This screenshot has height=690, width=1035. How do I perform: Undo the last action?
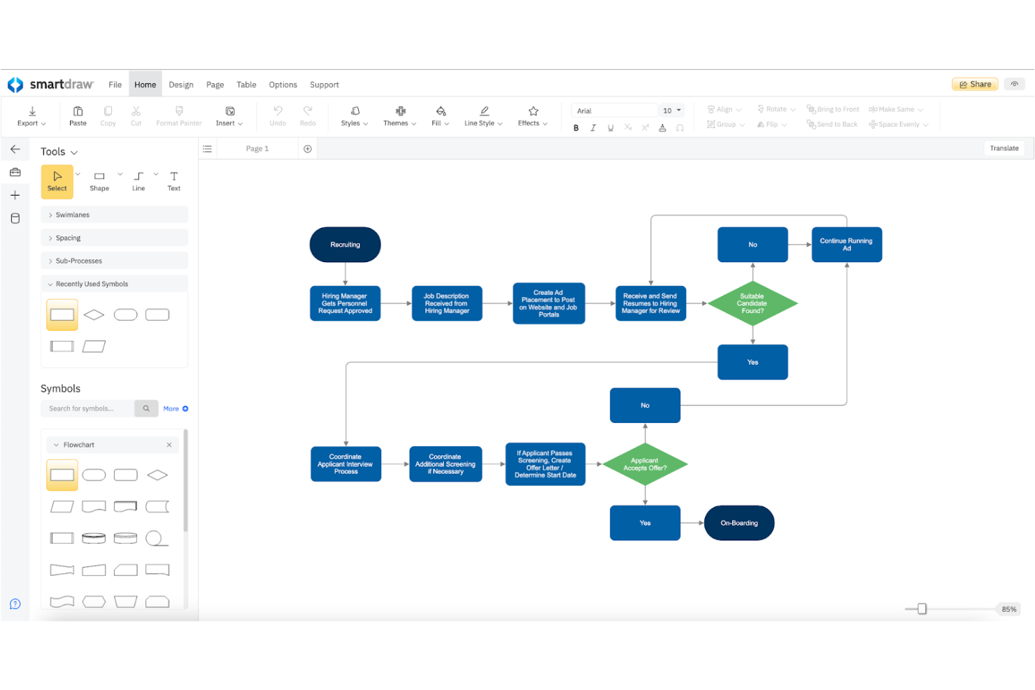point(278,116)
